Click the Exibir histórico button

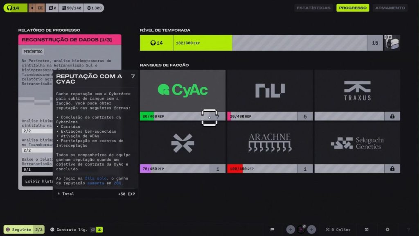(x=38, y=181)
